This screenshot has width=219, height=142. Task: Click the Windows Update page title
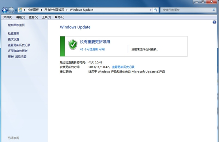tap(75, 27)
